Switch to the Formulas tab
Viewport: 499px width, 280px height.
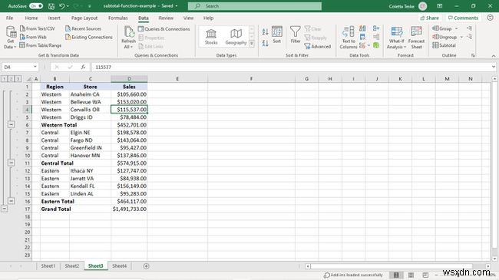(x=117, y=18)
